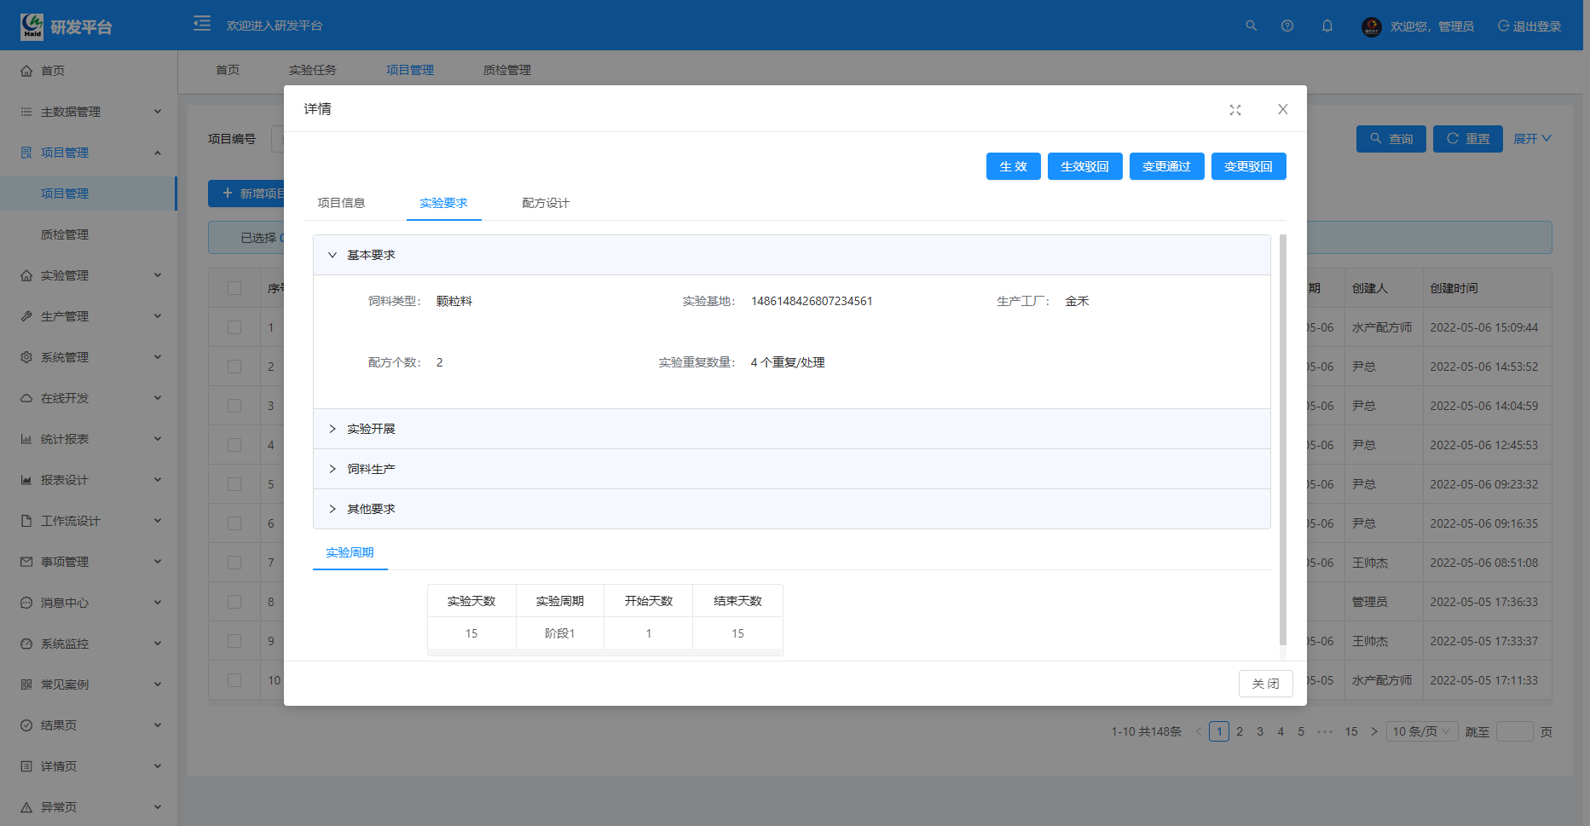Expand the 其他要求 panel

(x=791, y=509)
